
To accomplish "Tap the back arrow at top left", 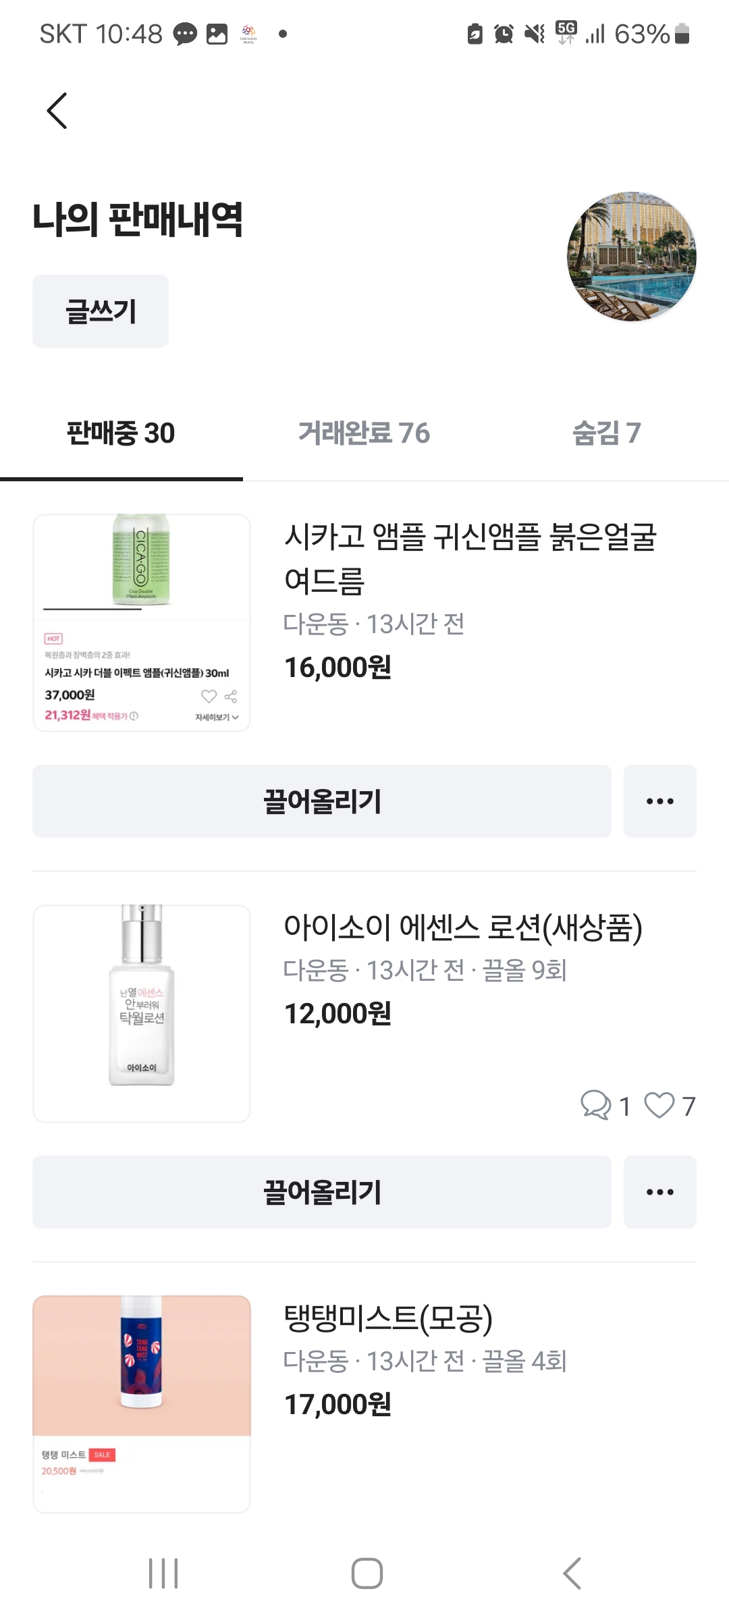I will click(57, 111).
